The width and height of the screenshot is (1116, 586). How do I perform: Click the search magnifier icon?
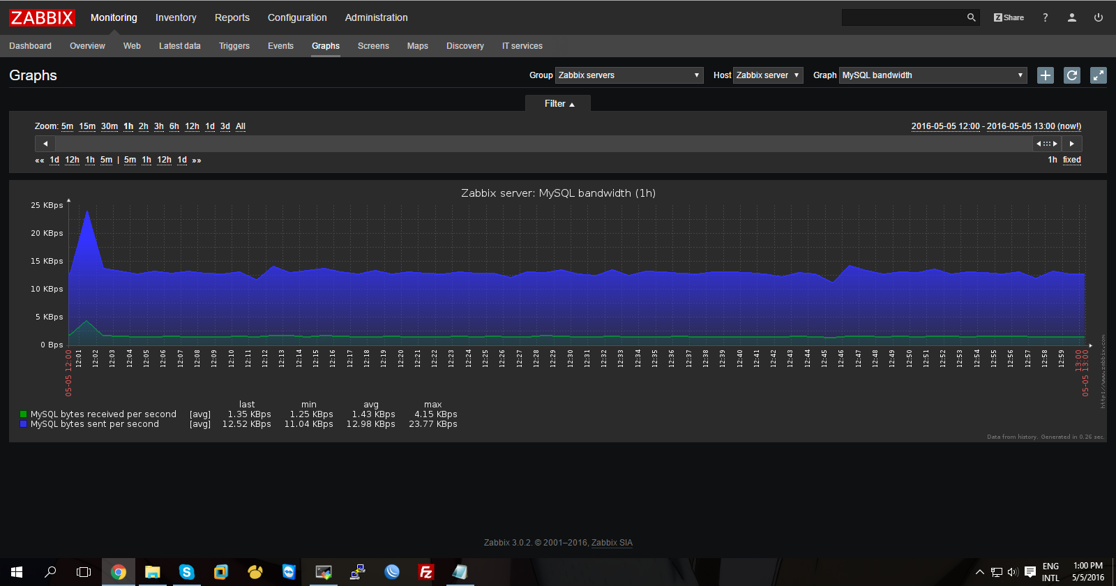[971, 17]
